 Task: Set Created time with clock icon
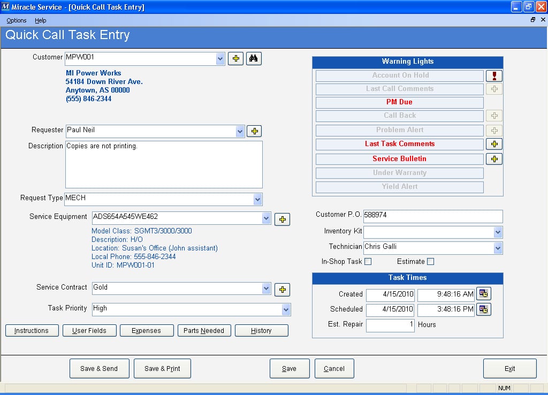(x=484, y=294)
